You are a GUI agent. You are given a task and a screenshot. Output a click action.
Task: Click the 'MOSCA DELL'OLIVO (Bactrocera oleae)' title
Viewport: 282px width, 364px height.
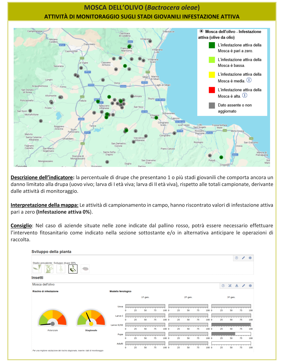tap(142, 8)
